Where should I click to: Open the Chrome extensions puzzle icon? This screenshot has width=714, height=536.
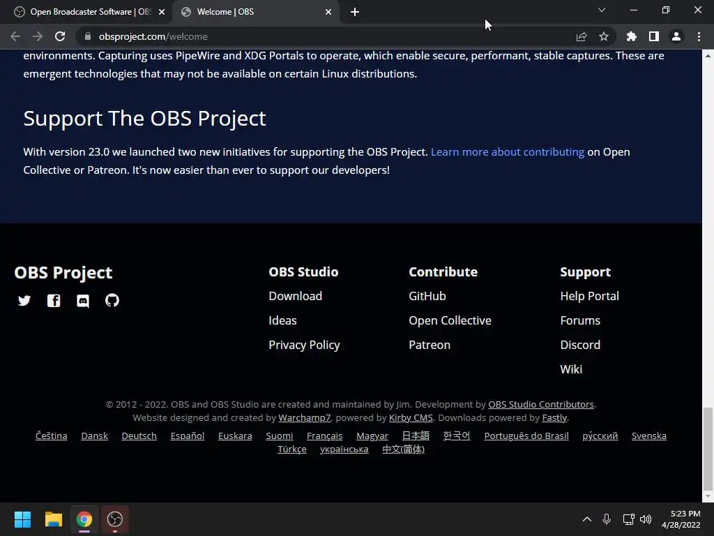tap(631, 36)
